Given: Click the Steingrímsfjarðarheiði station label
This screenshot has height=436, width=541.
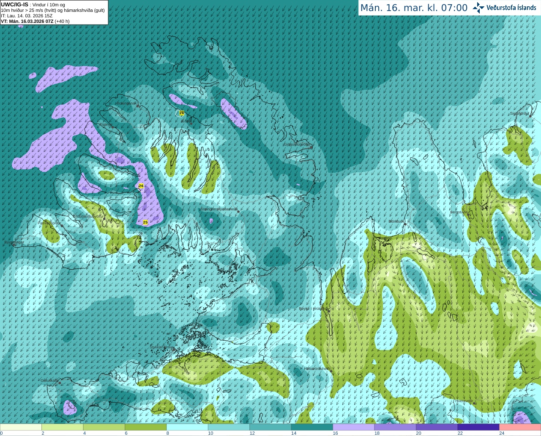Looking at the screenshot, I should pyautogui.click(x=219, y=209).
